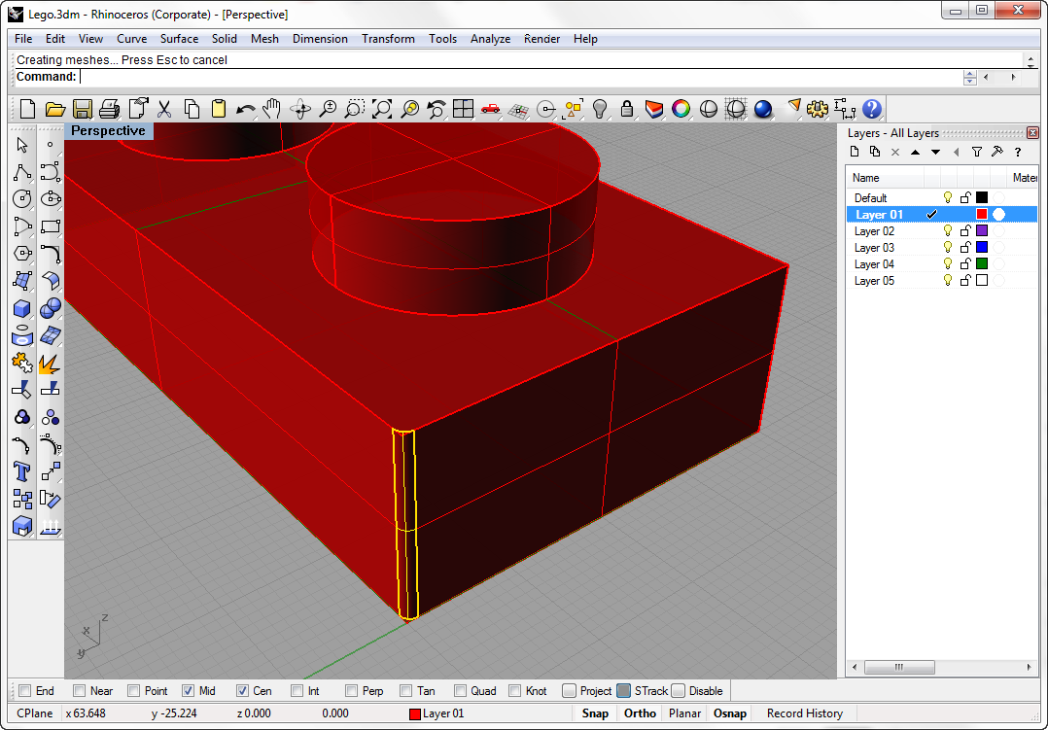Open Options with the gear icon
The height and width of the screenshot is (730, 1048).
[x=817, y=109]
